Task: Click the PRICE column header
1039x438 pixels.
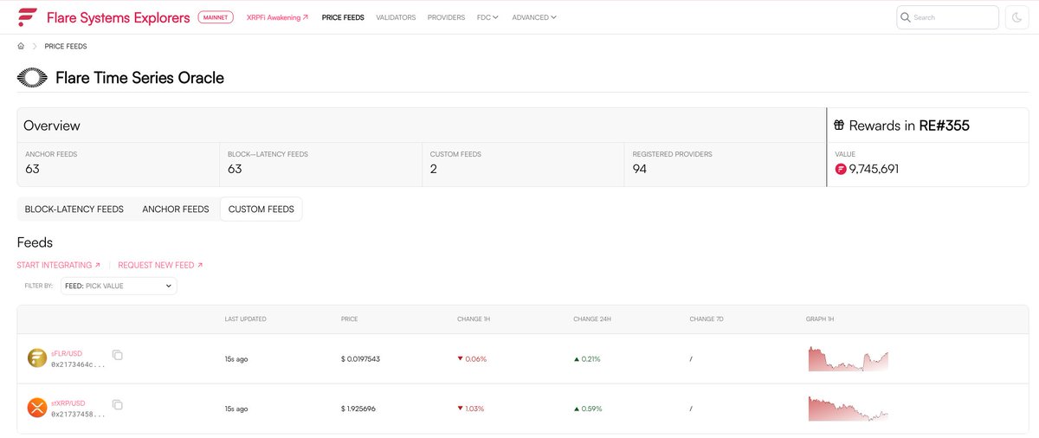Action: point(350,319)
